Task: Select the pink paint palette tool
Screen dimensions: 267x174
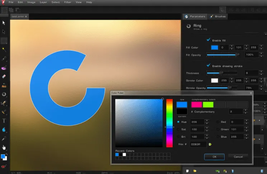Action: click(4, 68)
